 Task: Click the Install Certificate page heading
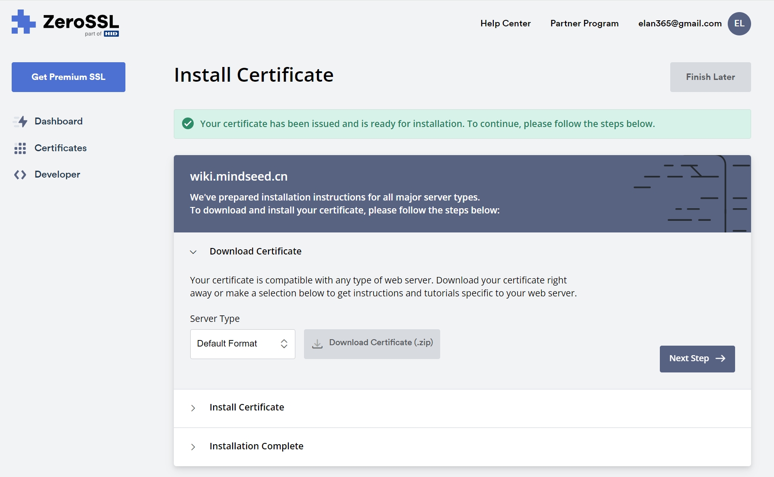pyautogui.click(x=254, y=75)
